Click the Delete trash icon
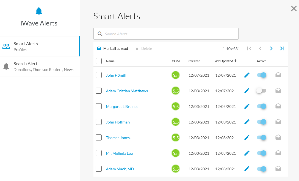 coord(137,48)
